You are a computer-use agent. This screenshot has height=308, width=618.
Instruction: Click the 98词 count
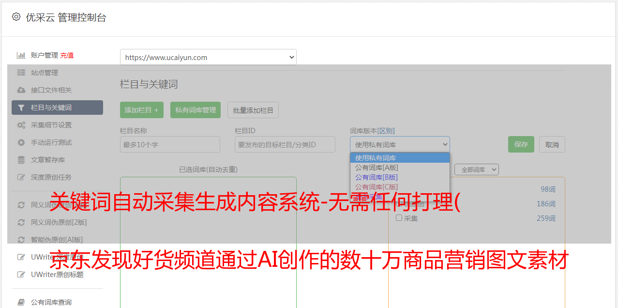coord(548,189)
